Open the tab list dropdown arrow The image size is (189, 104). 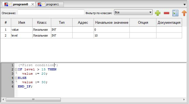(x=184, y=5)
